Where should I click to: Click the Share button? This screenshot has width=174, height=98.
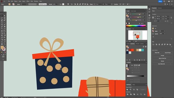(x=160, y=1)
